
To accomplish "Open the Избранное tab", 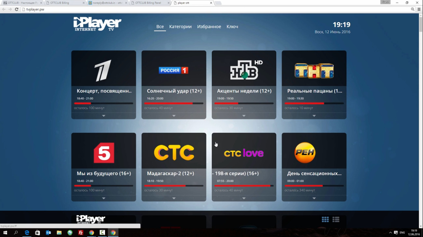I will pyautogui.click(x=209, y=27).
